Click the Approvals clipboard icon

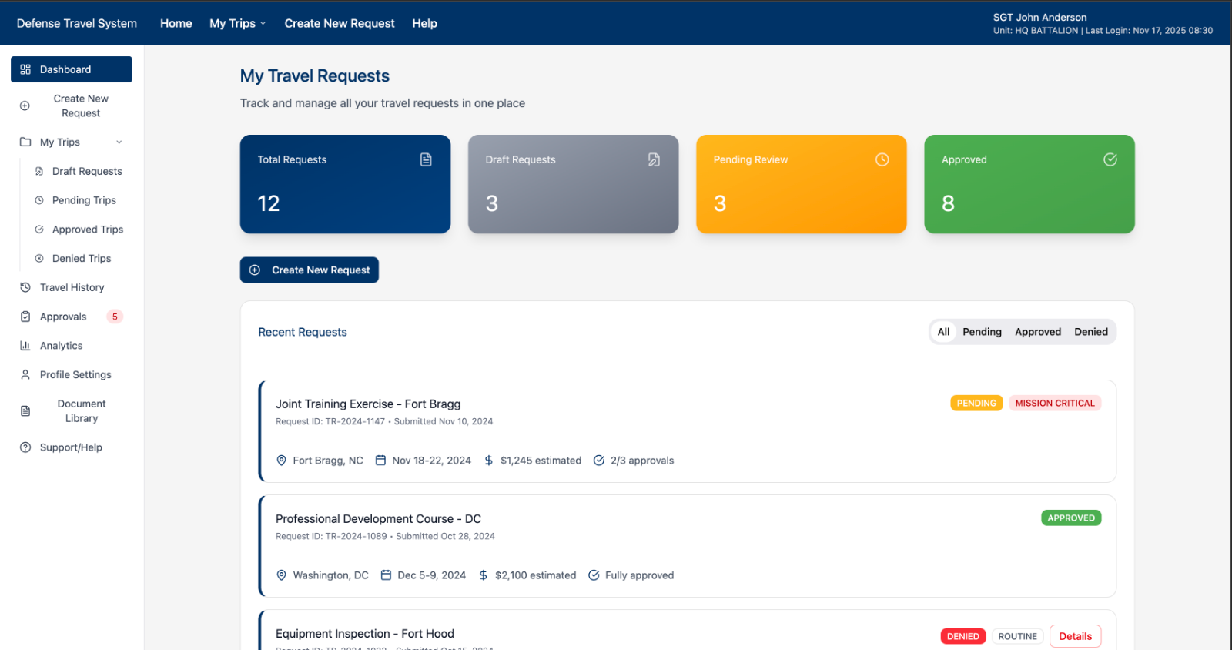[25, 317]
